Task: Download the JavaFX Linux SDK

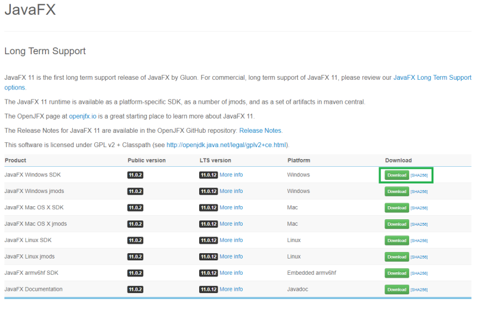Action: click(397, 241)
